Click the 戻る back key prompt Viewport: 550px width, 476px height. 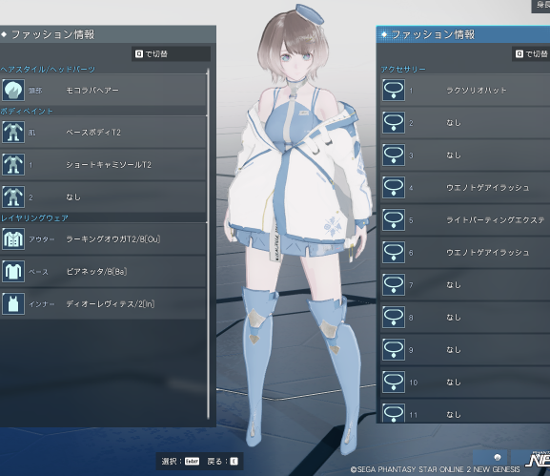(223, 462)
